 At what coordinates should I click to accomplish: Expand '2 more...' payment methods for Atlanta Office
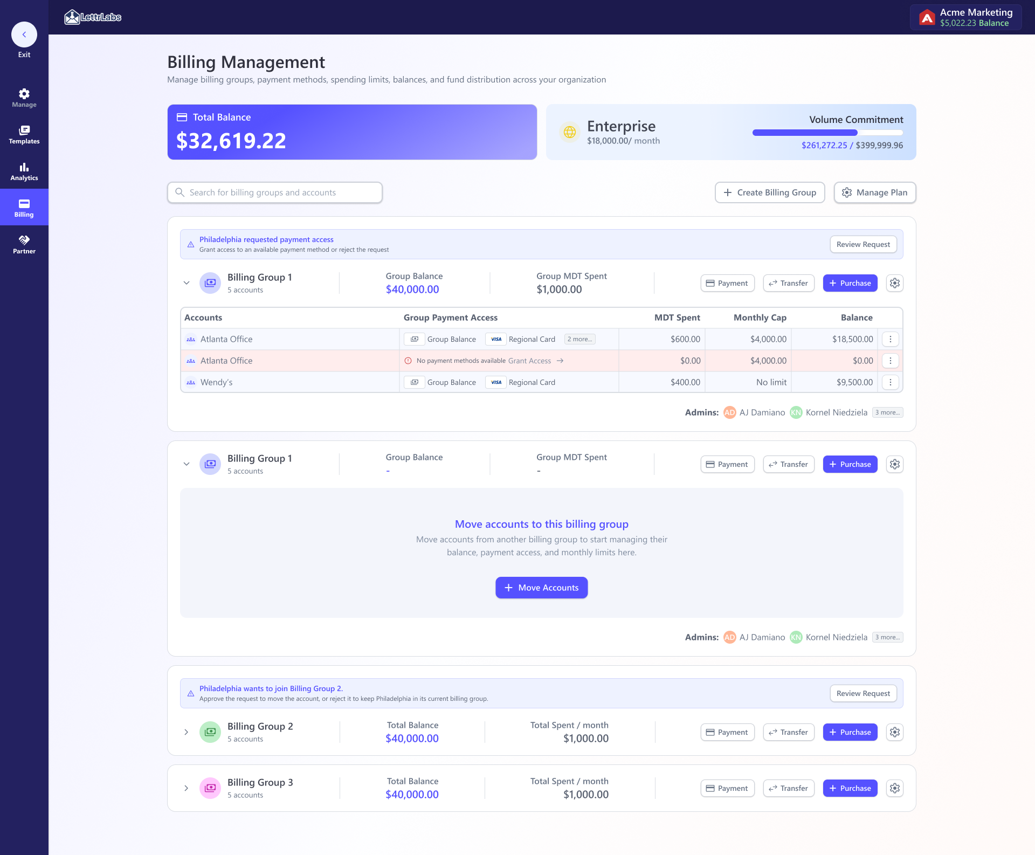(x=580, y=339)
